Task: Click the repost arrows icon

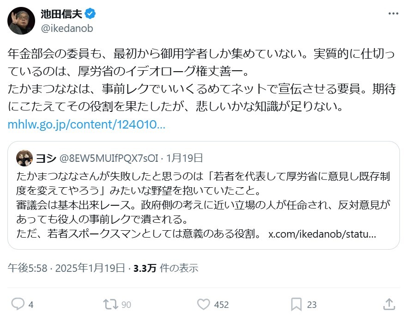Action: pos(110,304)
